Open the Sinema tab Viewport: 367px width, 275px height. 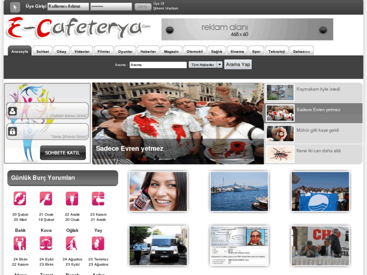[237, 51]
